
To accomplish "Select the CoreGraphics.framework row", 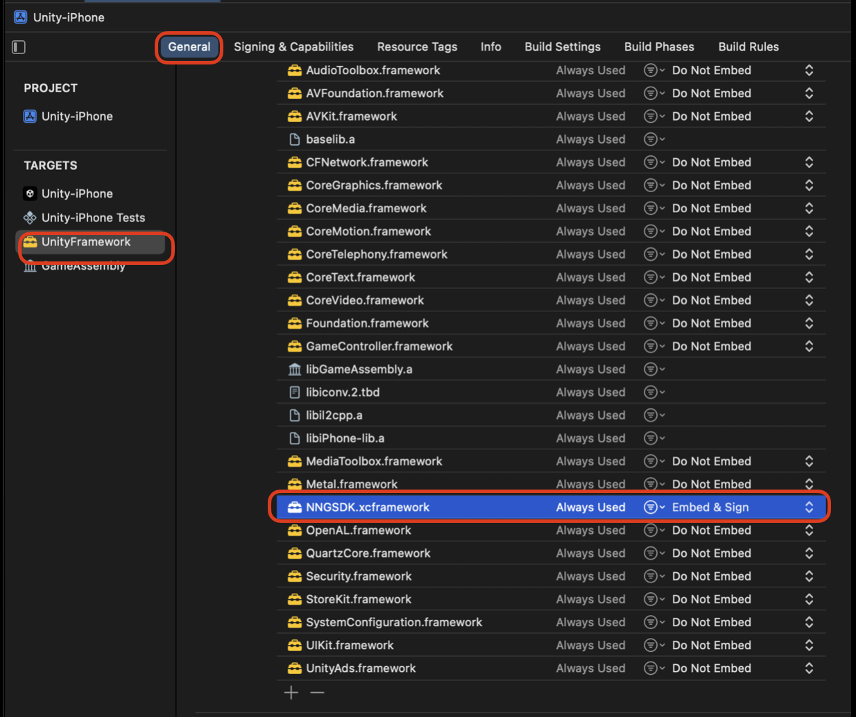I will [x=551, y=185].
